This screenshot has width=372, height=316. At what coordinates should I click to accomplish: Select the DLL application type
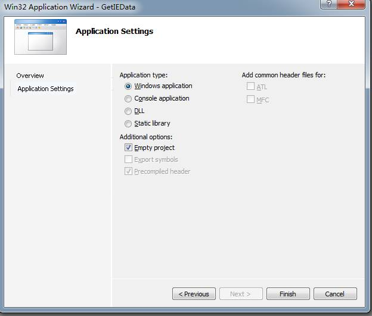click(128, 111)
